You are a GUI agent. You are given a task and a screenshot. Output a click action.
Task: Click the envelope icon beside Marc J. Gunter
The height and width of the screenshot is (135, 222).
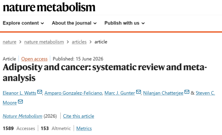pos(138,92)
